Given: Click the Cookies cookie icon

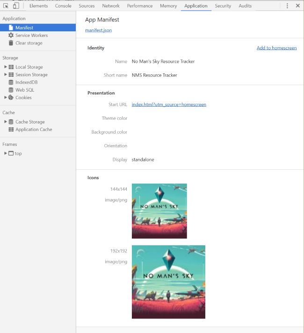Looking at the screenshot, I should pyautogui.click(x=11, y=97).
